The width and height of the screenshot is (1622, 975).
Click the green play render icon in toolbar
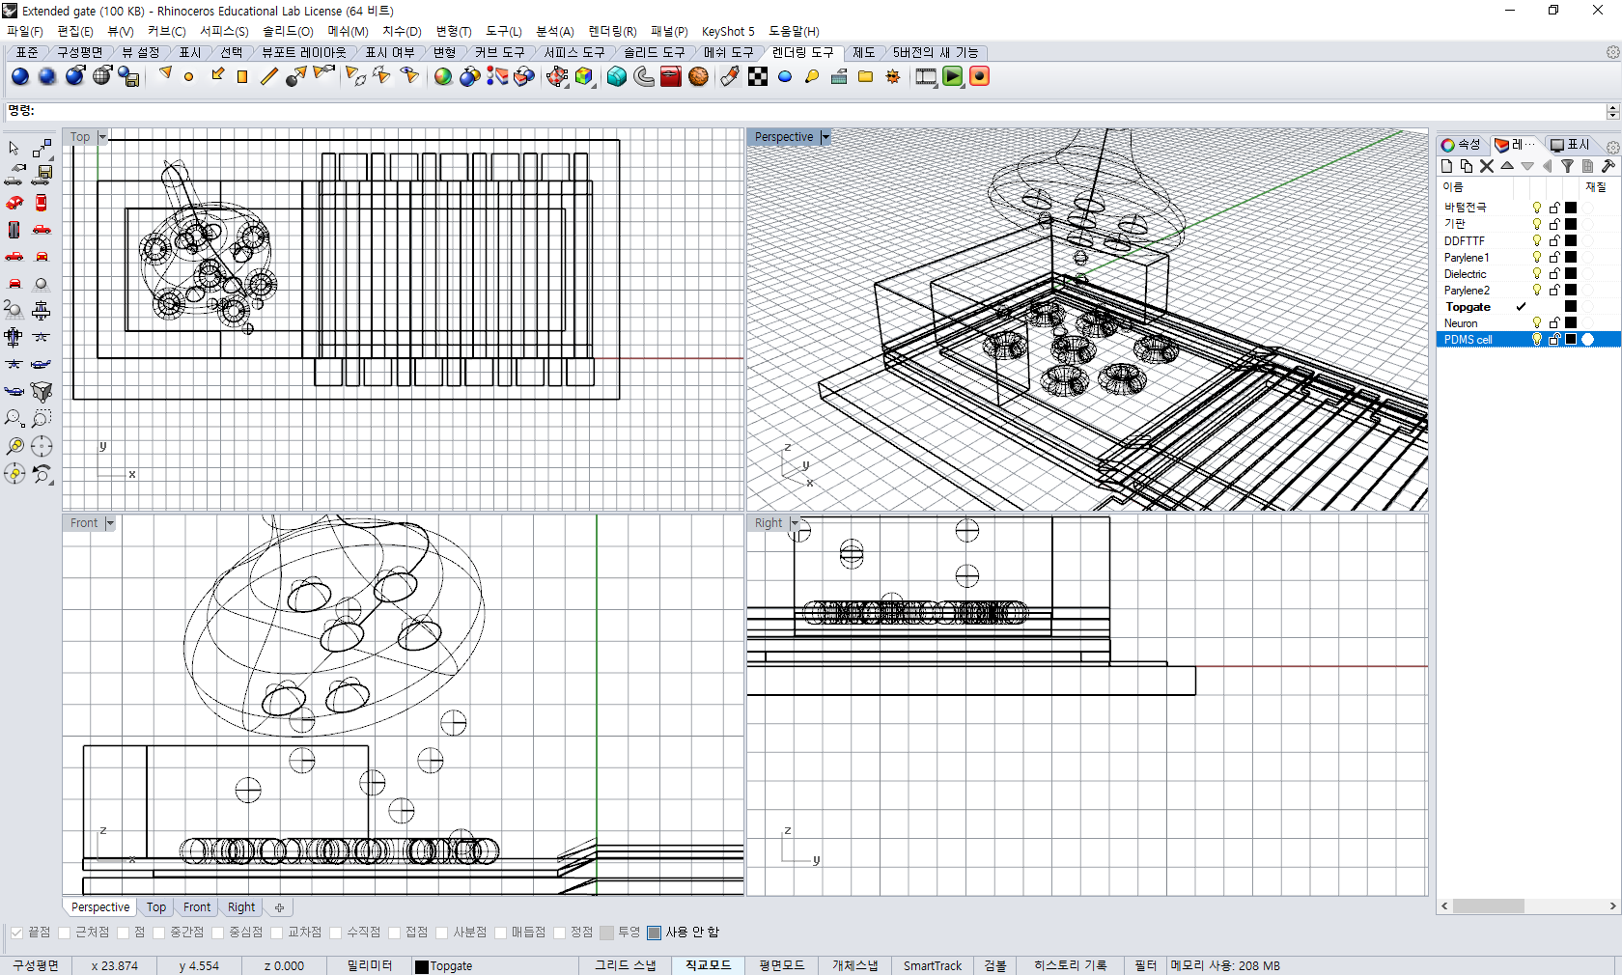tap(953, 77)
